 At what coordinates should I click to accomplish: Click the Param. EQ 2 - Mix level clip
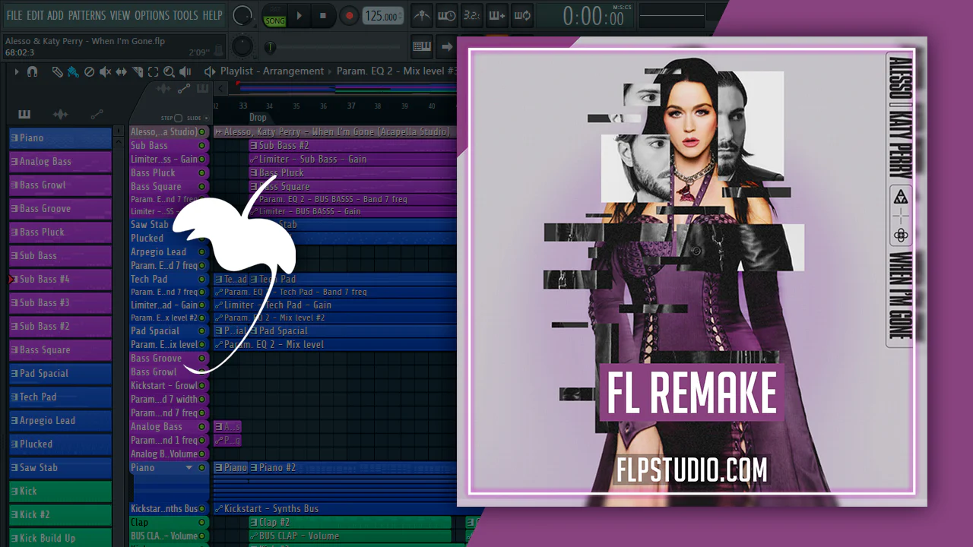click(335, 344)
